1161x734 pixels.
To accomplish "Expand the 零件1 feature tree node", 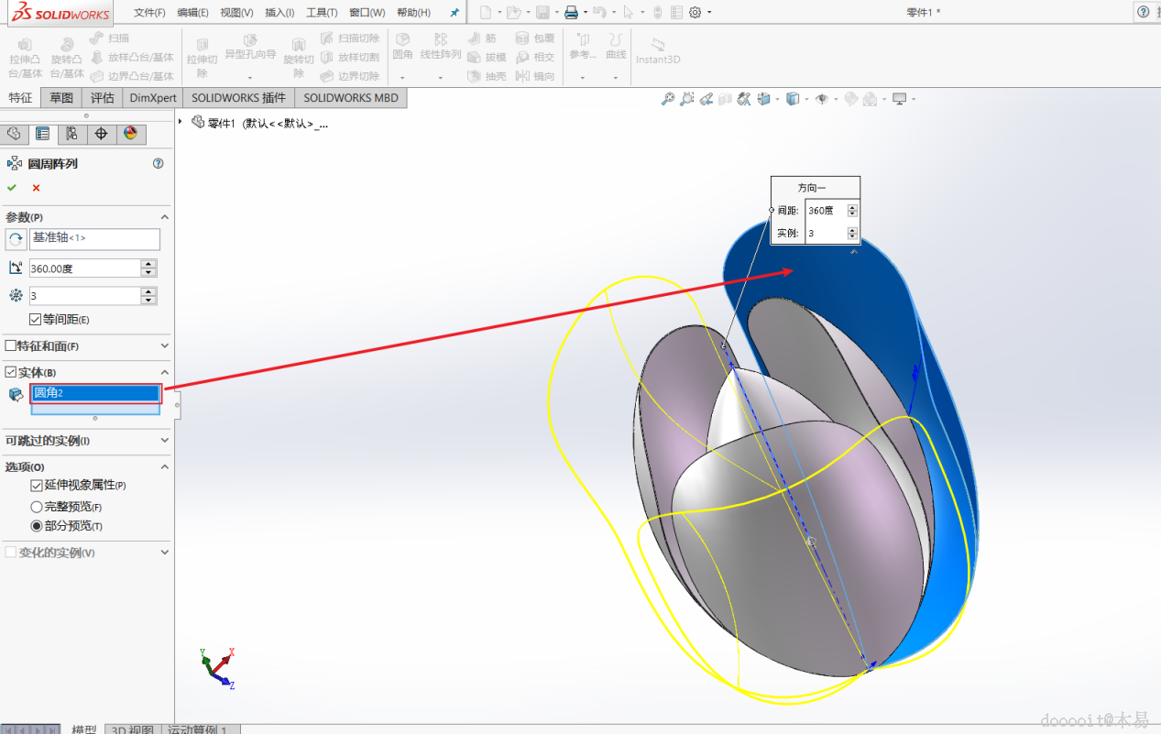I will tap(181, 122).
